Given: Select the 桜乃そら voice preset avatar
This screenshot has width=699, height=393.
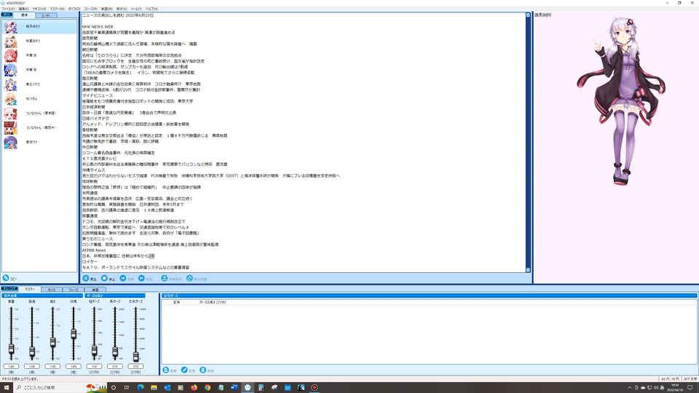Looking at the screenshot, I should [10, 99].
